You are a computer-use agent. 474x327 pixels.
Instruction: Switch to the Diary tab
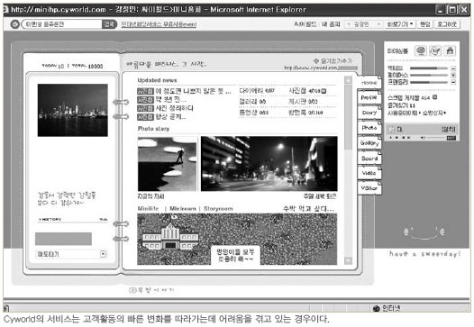pos(369,113)
